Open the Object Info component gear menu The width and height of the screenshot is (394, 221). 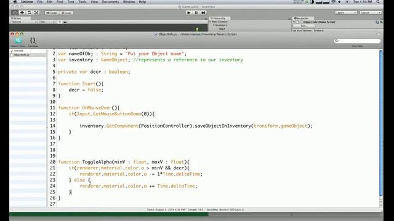(381, 22)
